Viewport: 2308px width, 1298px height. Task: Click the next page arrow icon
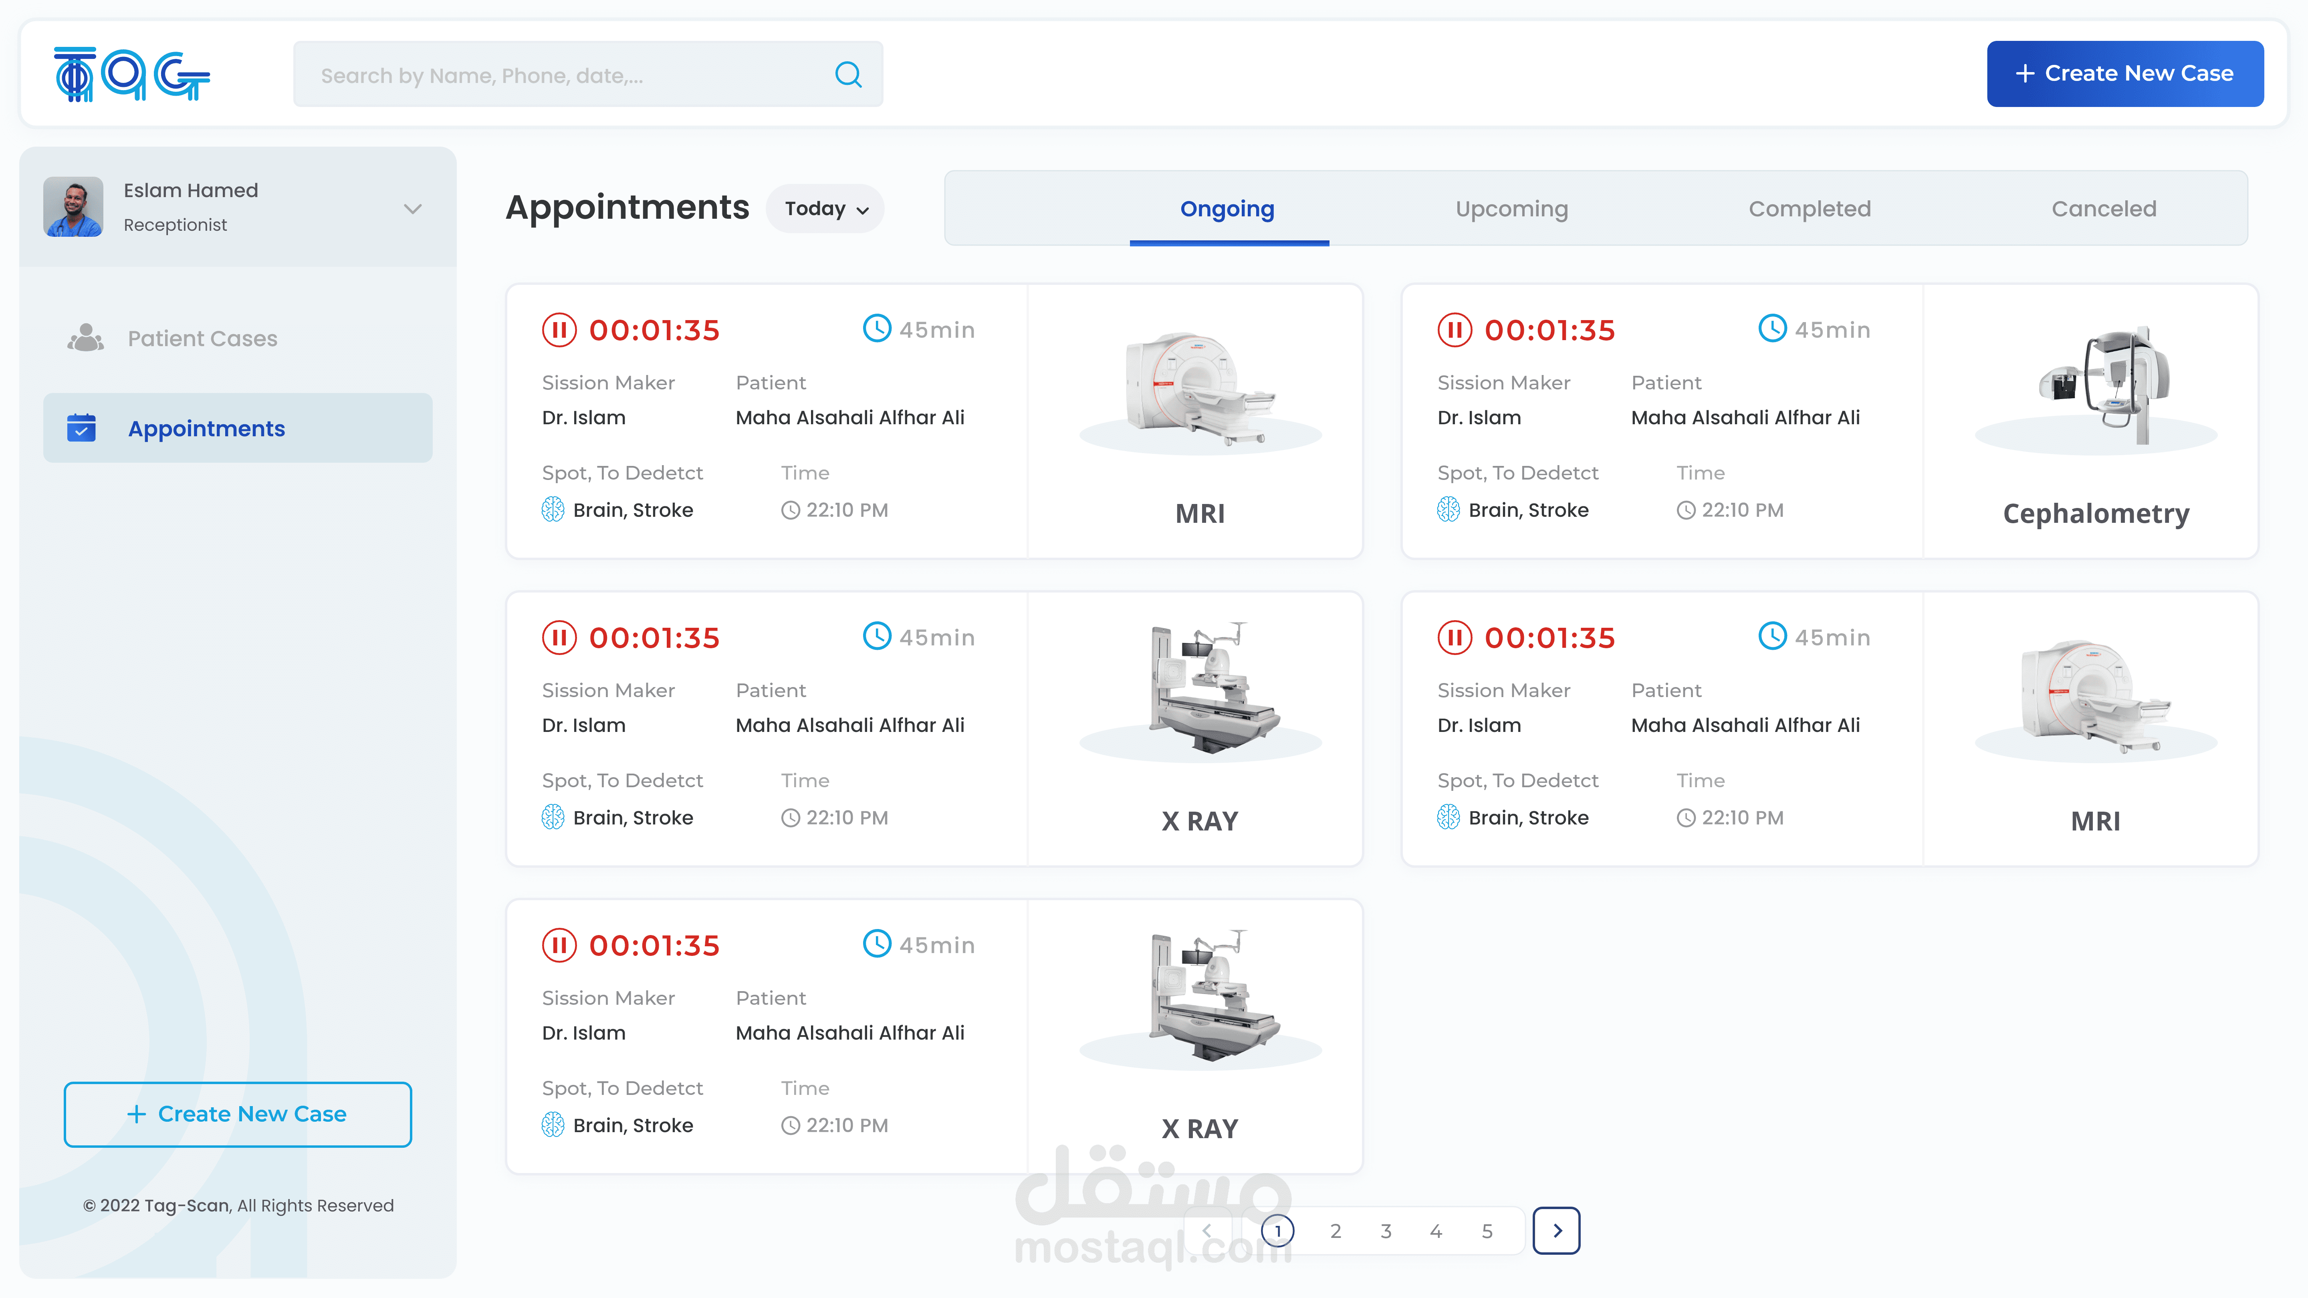pos(1556,1231)
